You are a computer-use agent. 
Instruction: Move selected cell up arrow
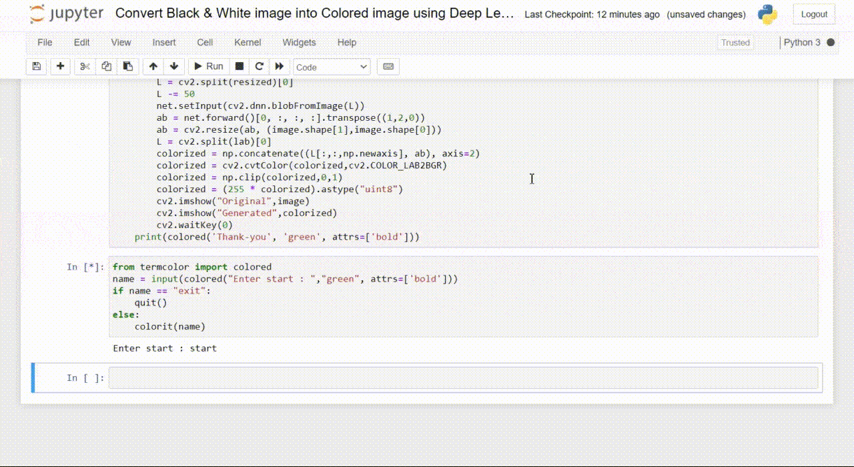click(153, 67)
